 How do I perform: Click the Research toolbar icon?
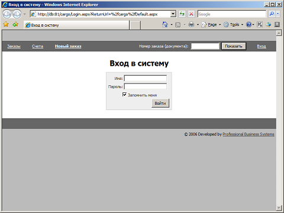260,25
